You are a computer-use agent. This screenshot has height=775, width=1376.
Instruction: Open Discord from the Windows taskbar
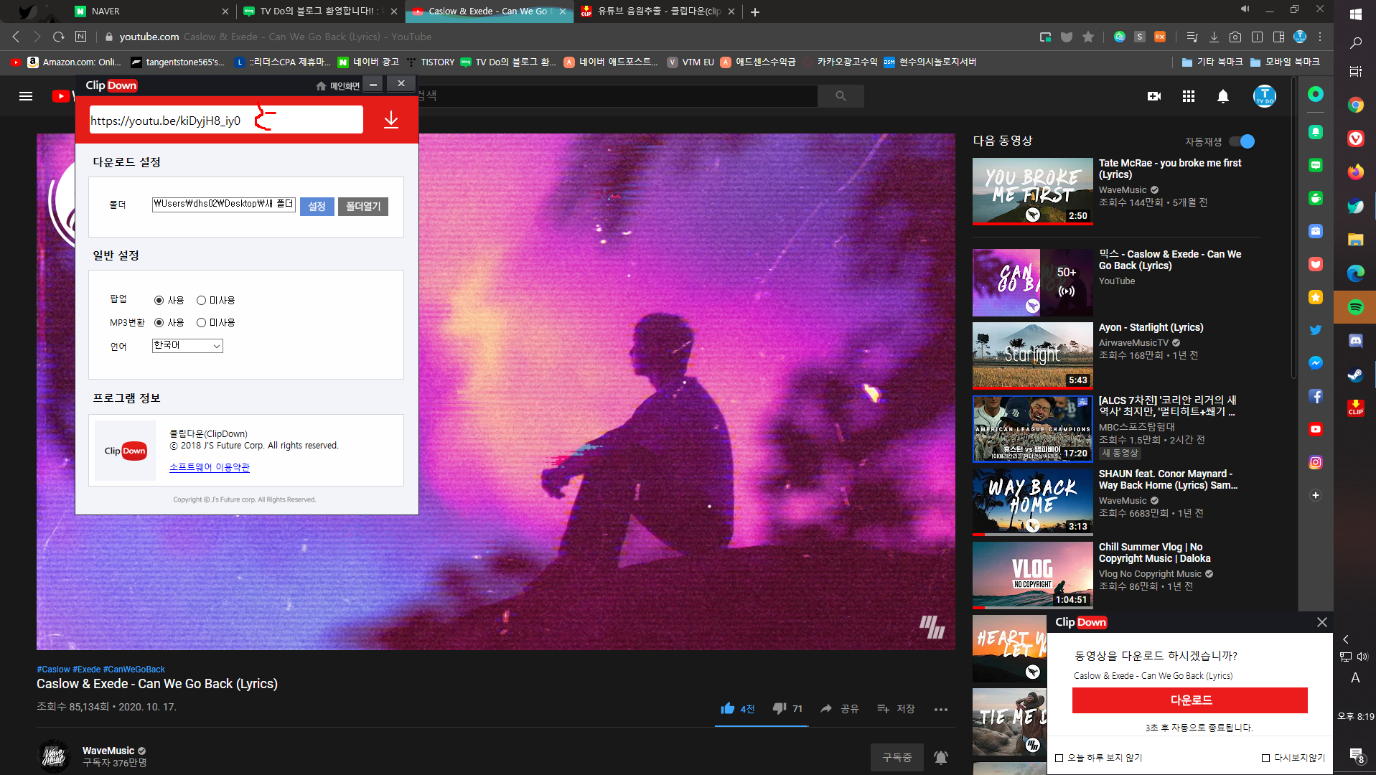(1355, 341)
